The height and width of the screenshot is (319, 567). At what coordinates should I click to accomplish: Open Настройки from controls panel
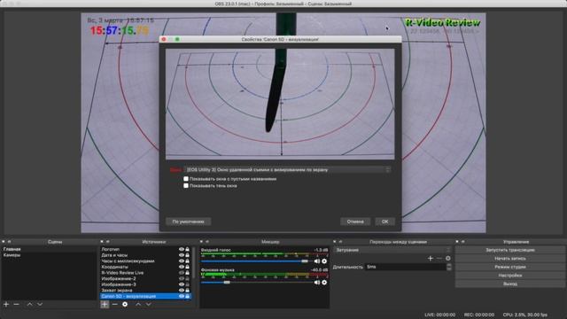[x=510, y=276]
